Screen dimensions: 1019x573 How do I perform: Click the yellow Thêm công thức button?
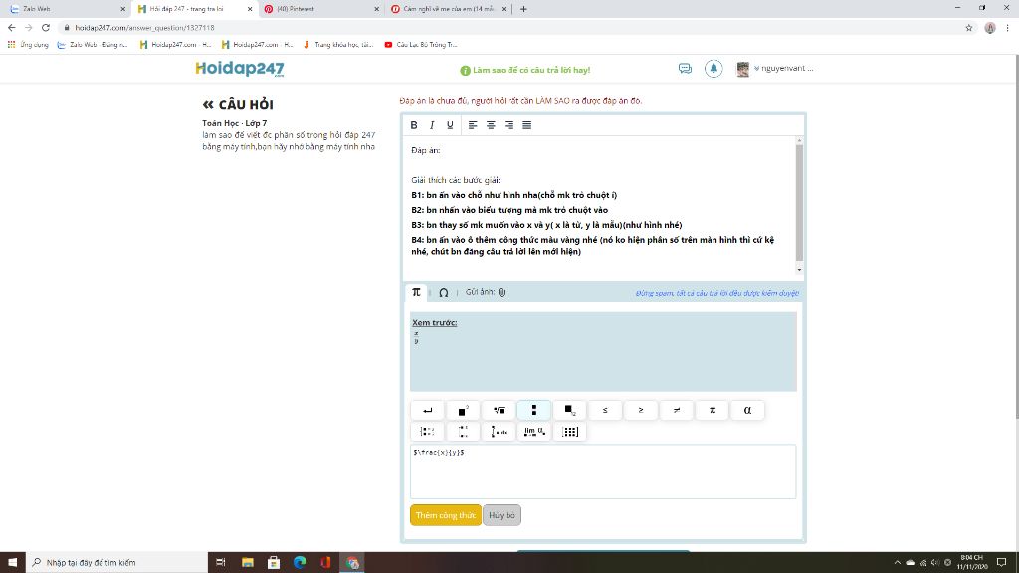tap(446, 515)
